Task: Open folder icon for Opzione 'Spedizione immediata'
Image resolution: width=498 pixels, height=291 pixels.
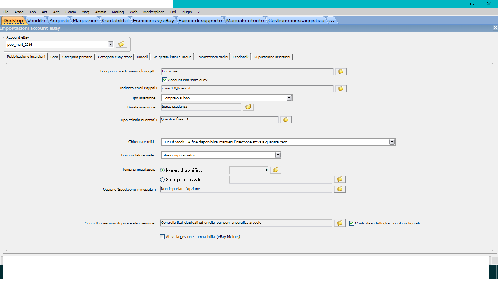Action: click(340, 189)
